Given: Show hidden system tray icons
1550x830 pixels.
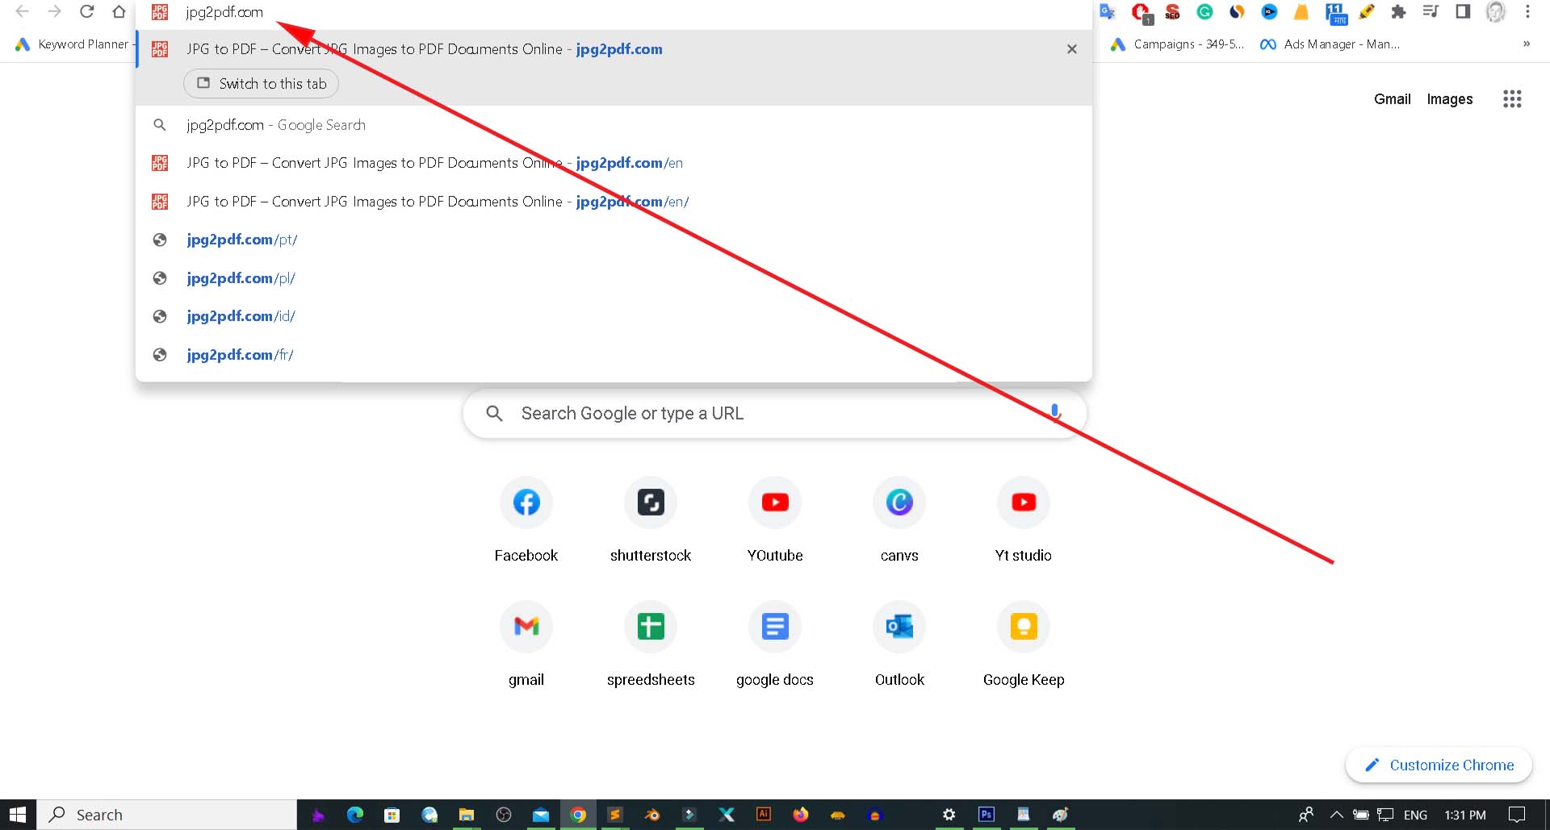Looking at the screenshot, I should 1336,815.
